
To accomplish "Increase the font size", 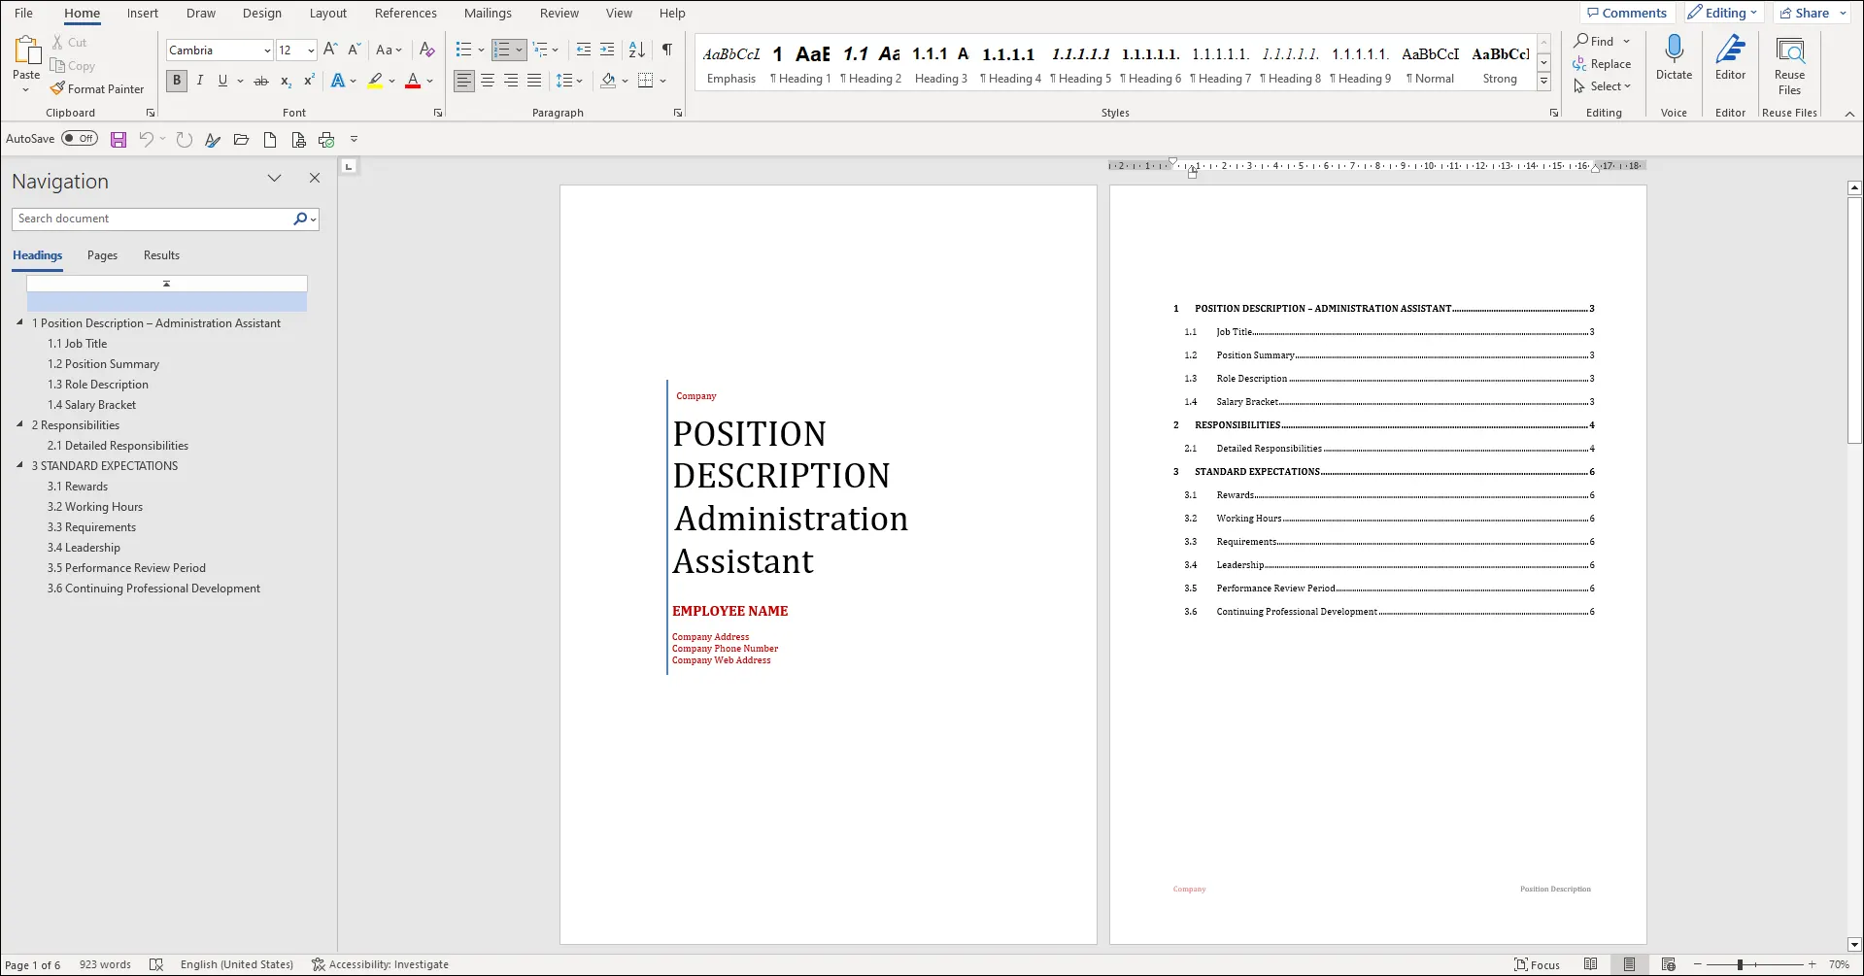I will 330,50.
